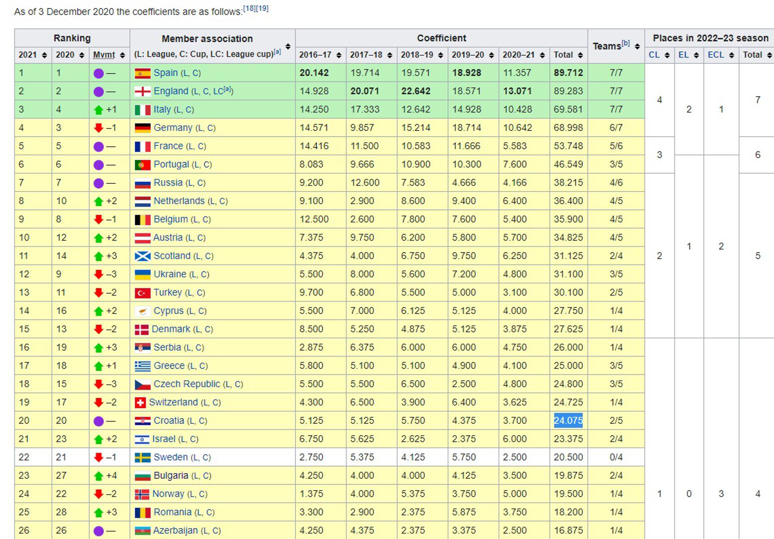Click the Norway flag icon
The width and height of the screenshot is (774, 539).
(x=142, y=495)
